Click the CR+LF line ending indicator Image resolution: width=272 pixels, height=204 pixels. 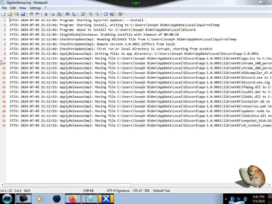click(138, 191)
